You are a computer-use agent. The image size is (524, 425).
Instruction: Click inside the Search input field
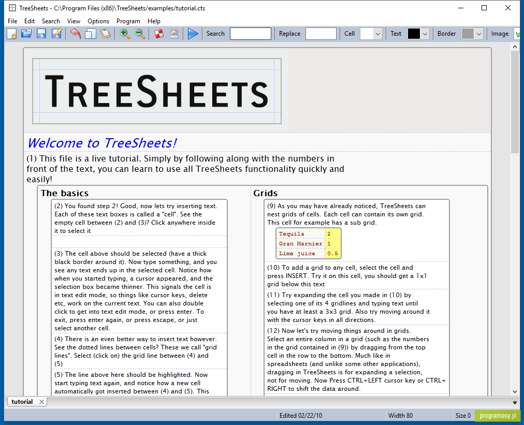[250, 34]
